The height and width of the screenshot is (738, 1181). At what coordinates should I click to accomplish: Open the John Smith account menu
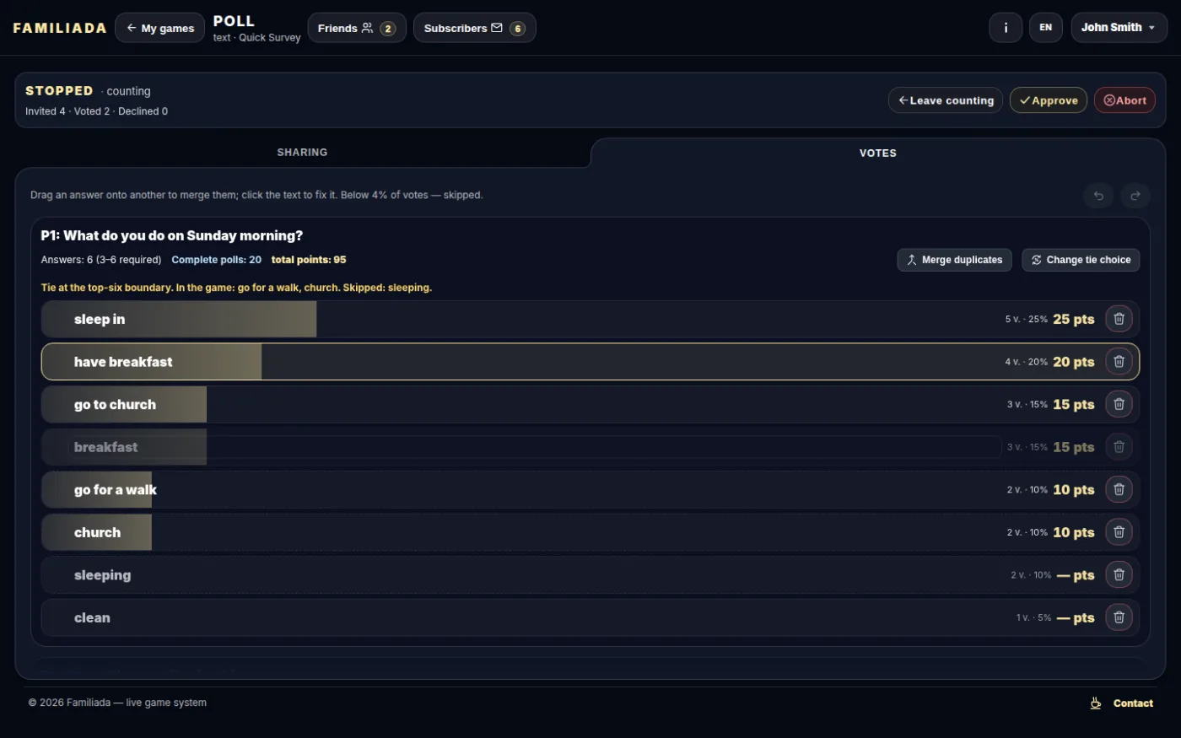click(1119, 28)
